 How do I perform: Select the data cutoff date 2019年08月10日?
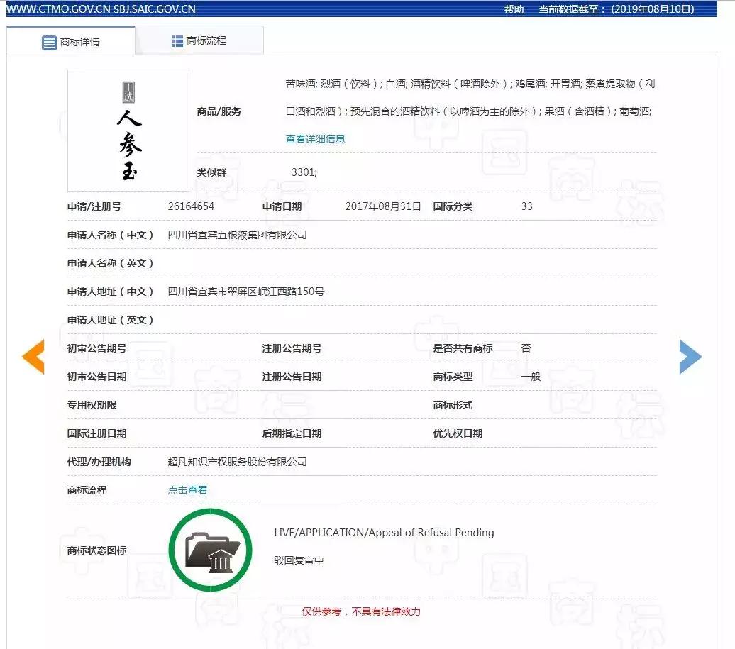(653, 9)
